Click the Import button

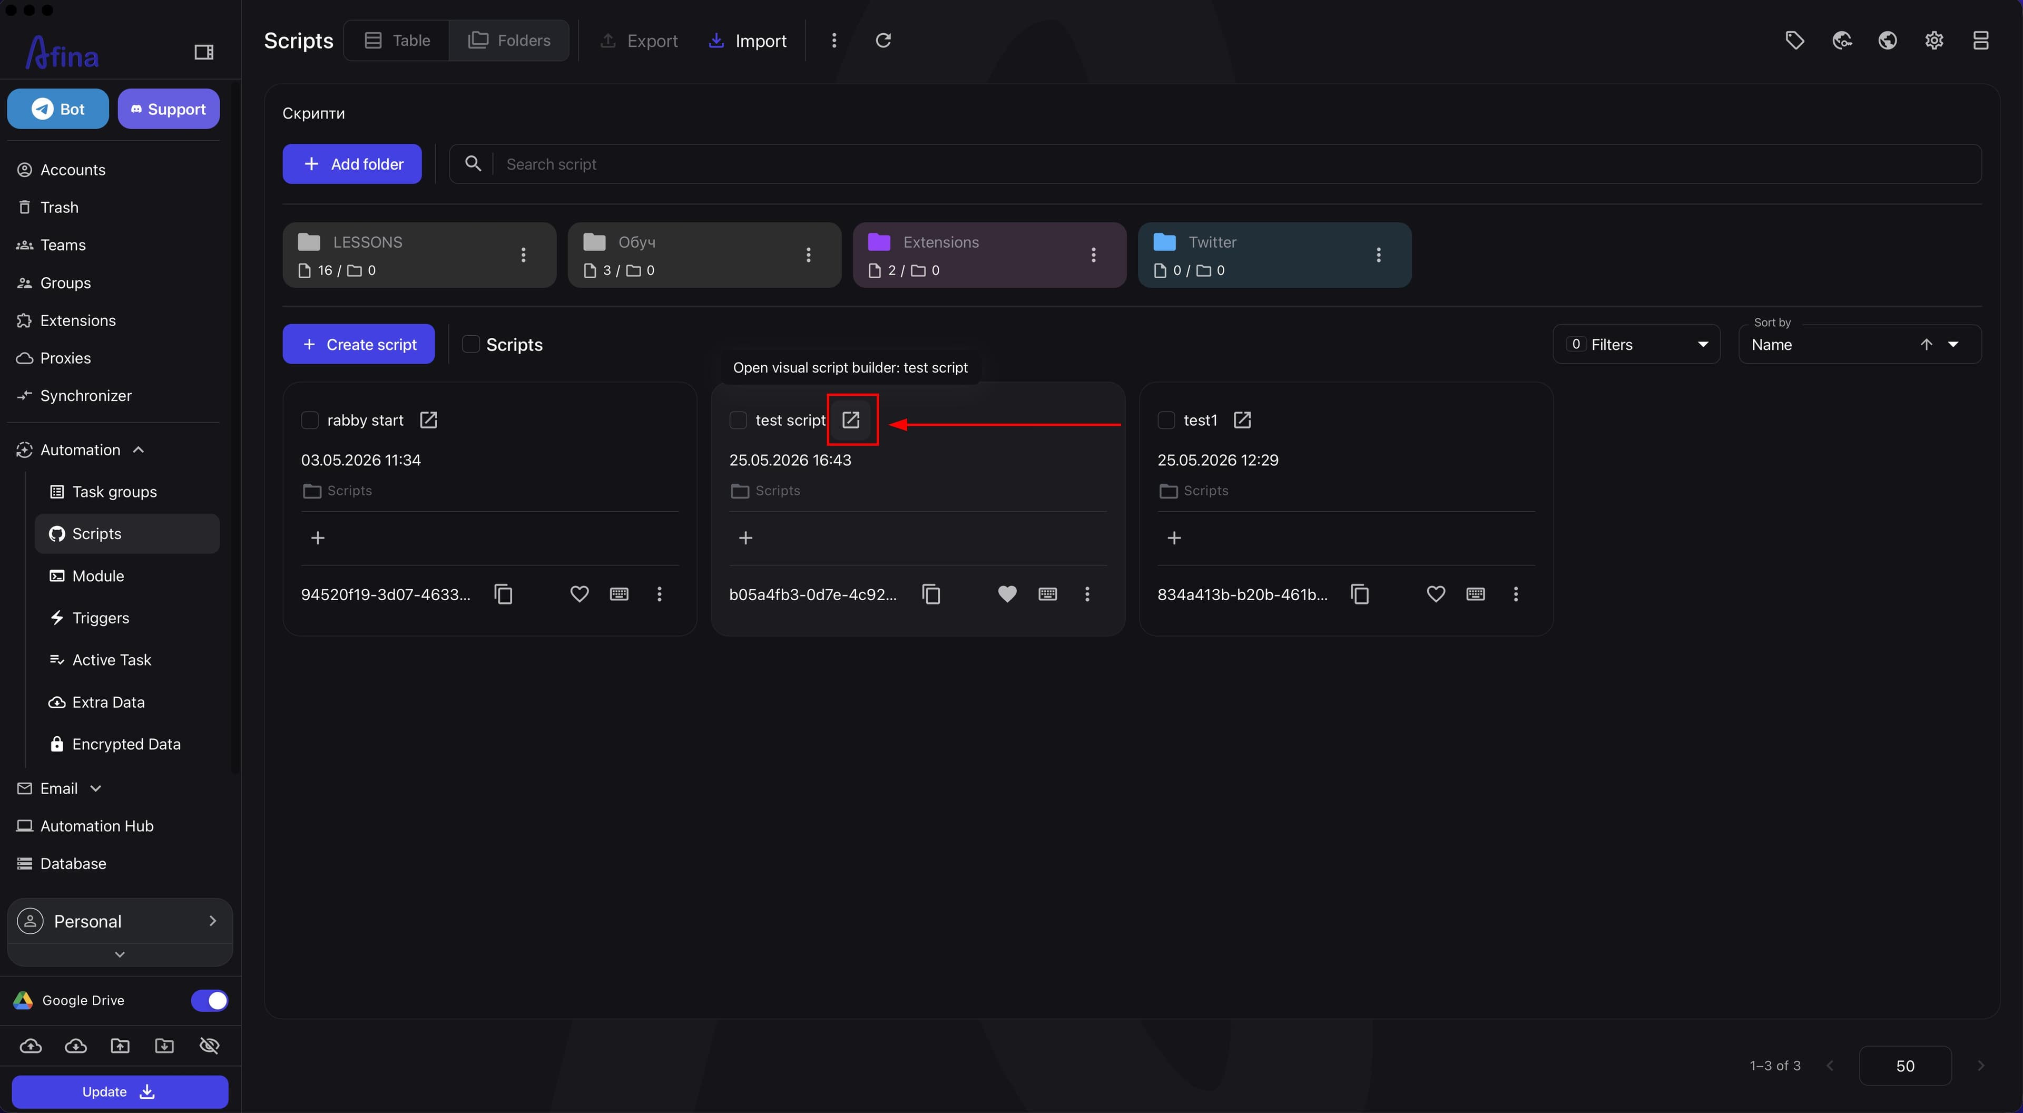[x=747, y=40]
